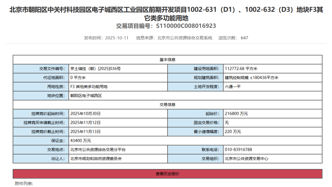Select file number 京土储挂（朝）[2025]036号
The image size is (332, 187).
point(96,68)
